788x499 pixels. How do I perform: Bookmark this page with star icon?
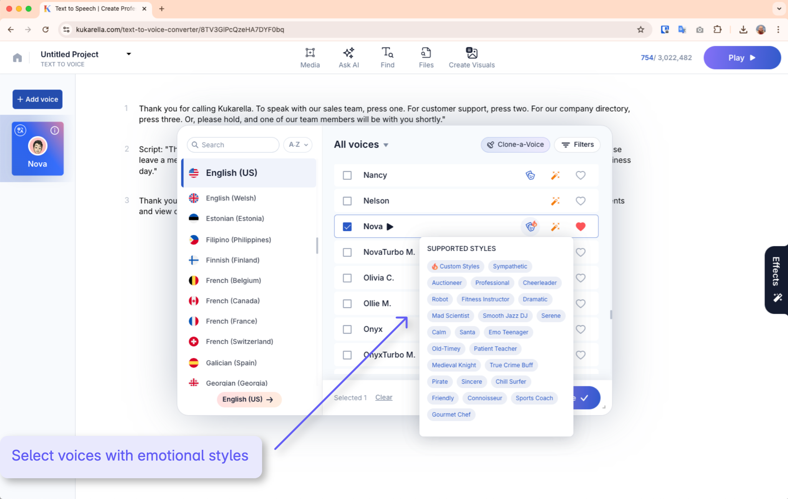(640, 30)
